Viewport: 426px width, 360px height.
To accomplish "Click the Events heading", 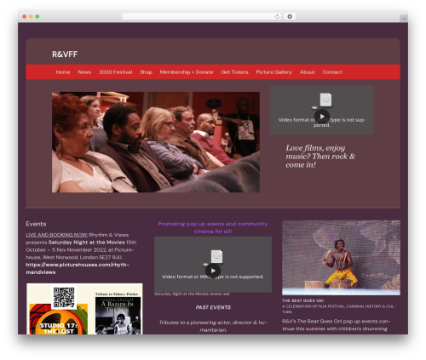I will [x=36, y=224].
